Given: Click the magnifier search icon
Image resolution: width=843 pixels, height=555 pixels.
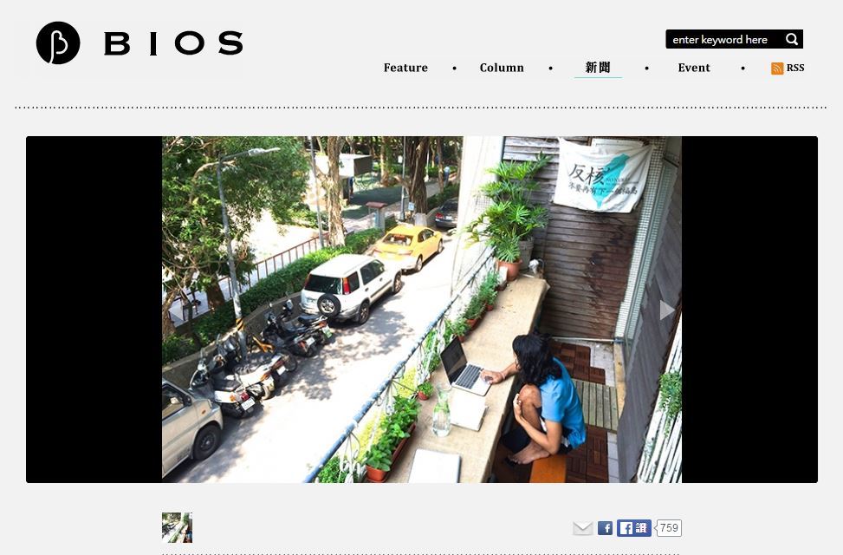Looking at the screenshot, I should (791, 39).
